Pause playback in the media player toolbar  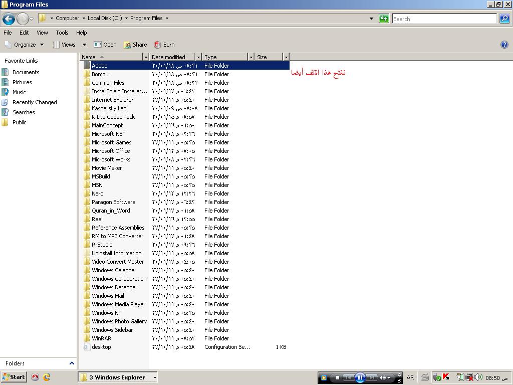pos(360,377)
